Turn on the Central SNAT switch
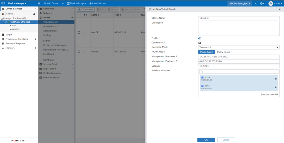Screen dimensions: 284x143 click(x=200, y=43)
